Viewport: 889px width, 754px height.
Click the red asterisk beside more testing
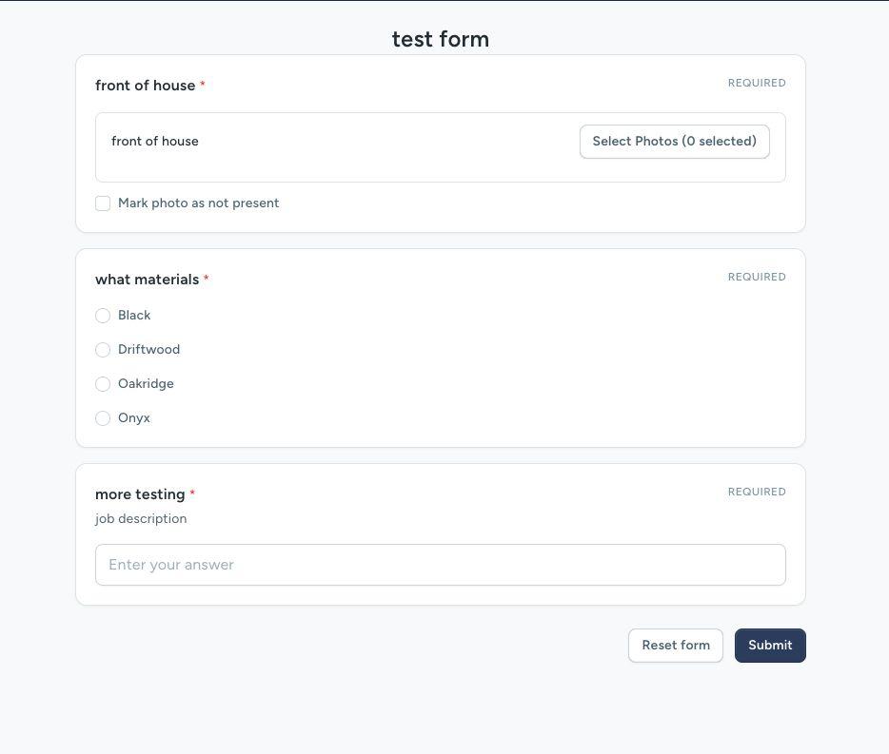192,493
